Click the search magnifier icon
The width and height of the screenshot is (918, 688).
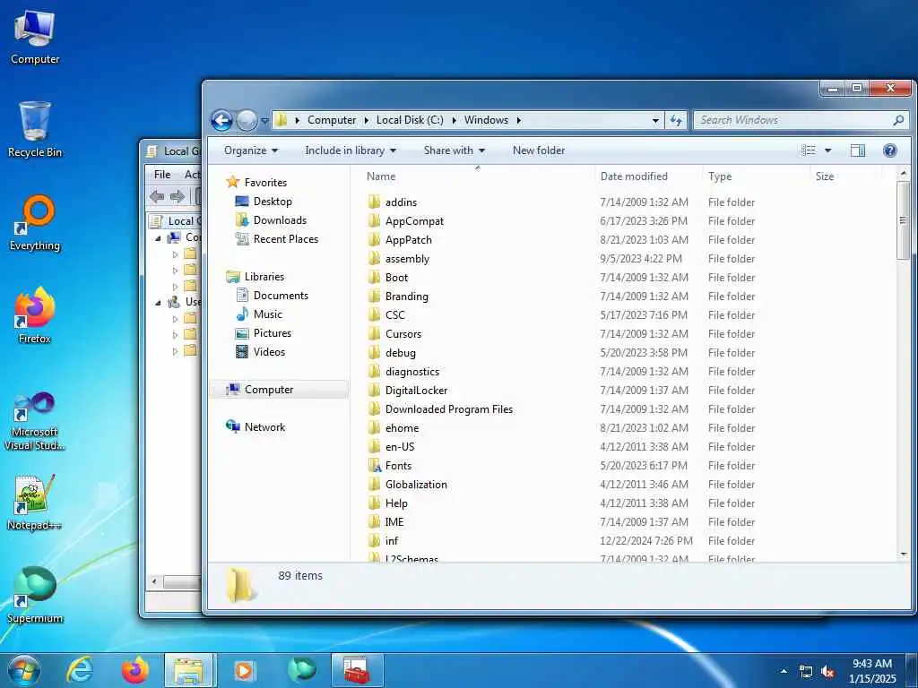pyautogui.click(x=898, y=120)
